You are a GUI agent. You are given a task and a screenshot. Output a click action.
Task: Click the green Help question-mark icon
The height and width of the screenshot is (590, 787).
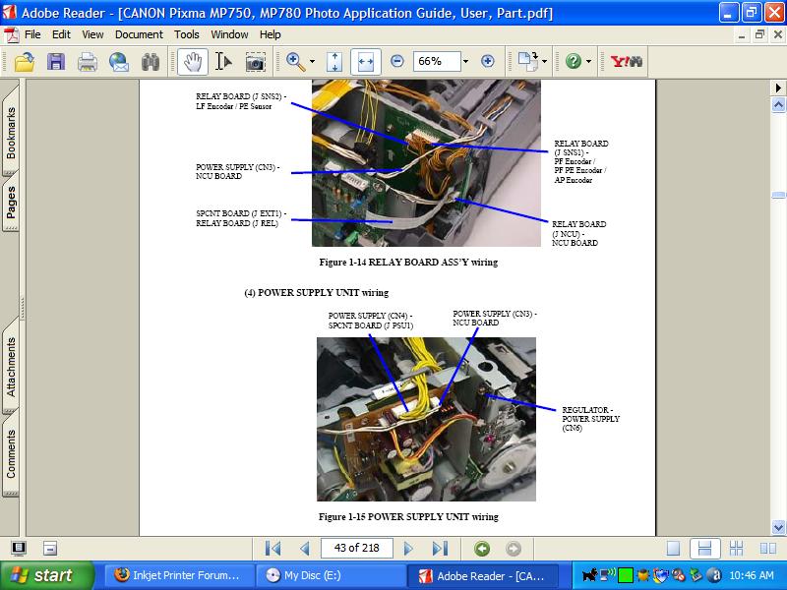click(x=574, y=61)
